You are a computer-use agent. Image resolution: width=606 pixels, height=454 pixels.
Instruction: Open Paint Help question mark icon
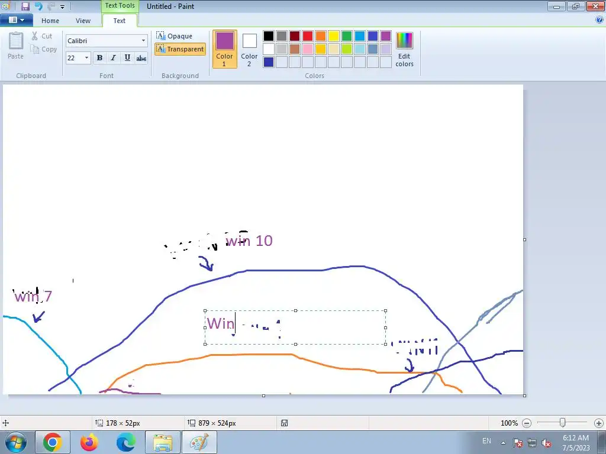pyautogui.click(x=599, y=20)
